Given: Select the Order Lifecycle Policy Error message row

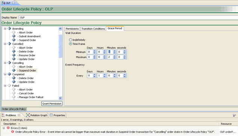Looking at the screenshot, I should [x=115, y=132].
